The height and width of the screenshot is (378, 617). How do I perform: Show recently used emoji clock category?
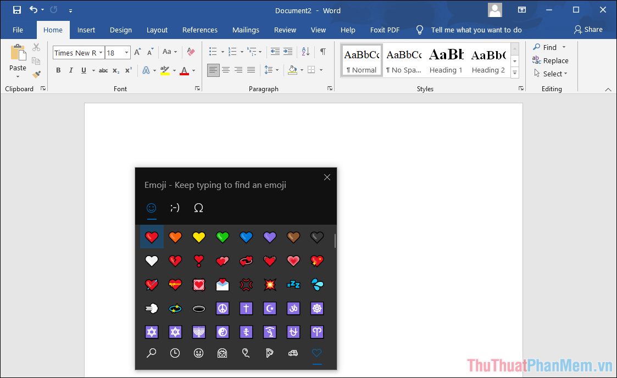click(175, 353)
